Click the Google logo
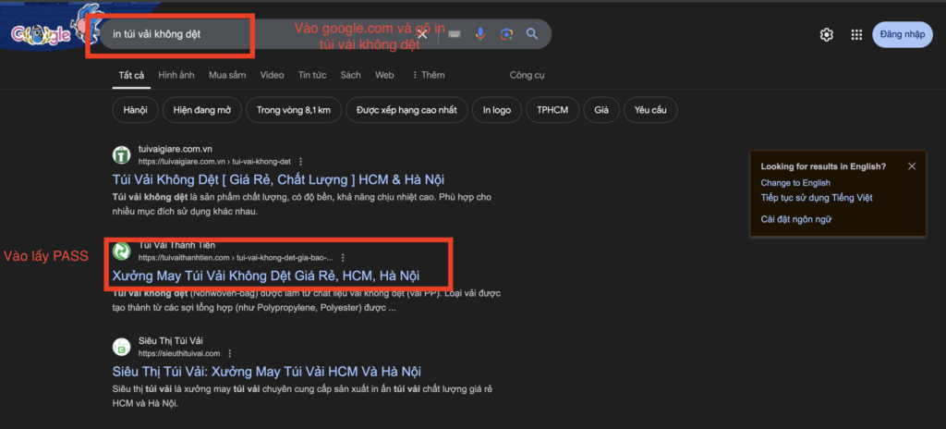The height and width of the screenshot is (429, 946). (42, 35)
